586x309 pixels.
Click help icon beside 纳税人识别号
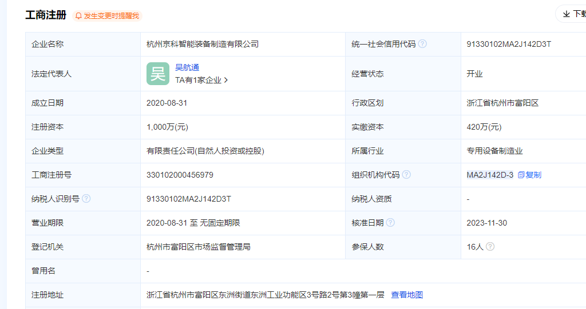(86, 199)
